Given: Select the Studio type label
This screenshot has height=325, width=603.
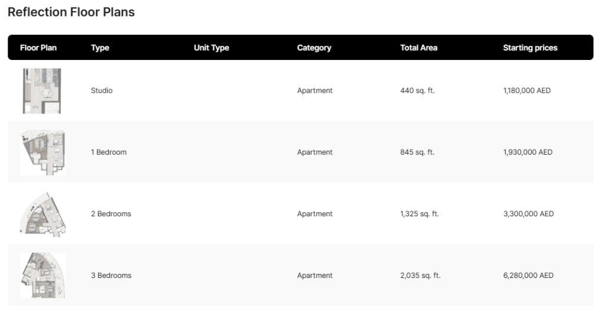Looking at the screenshot, I should [x=101, y=91].
